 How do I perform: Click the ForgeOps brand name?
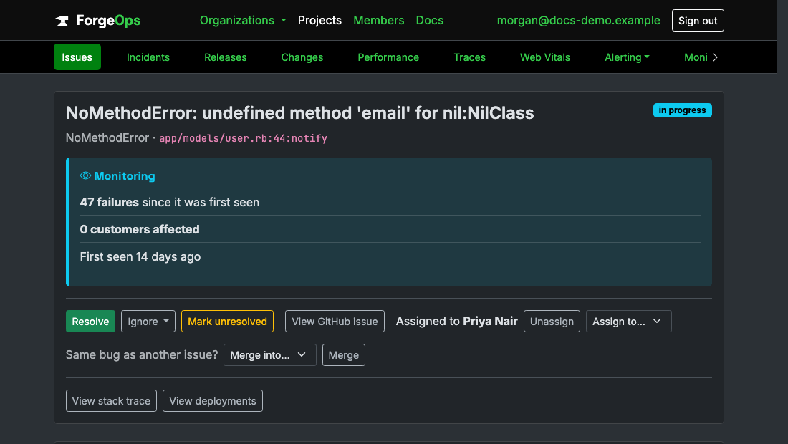point(108,21)
